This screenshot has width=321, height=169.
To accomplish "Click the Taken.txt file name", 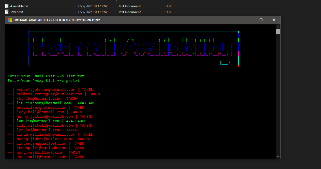I will point(17,12).
